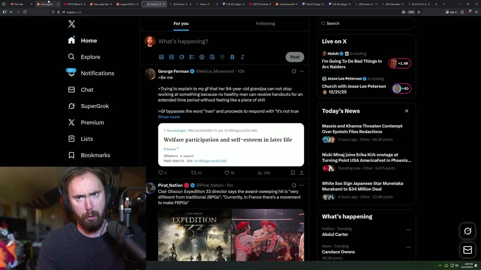
Task: Switch to the Following tab
Action: pyautogui.click(x=265, y=23)
